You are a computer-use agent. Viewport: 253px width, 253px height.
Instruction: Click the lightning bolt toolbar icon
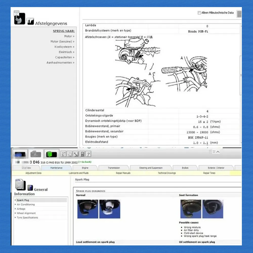[x=88, y=154]
